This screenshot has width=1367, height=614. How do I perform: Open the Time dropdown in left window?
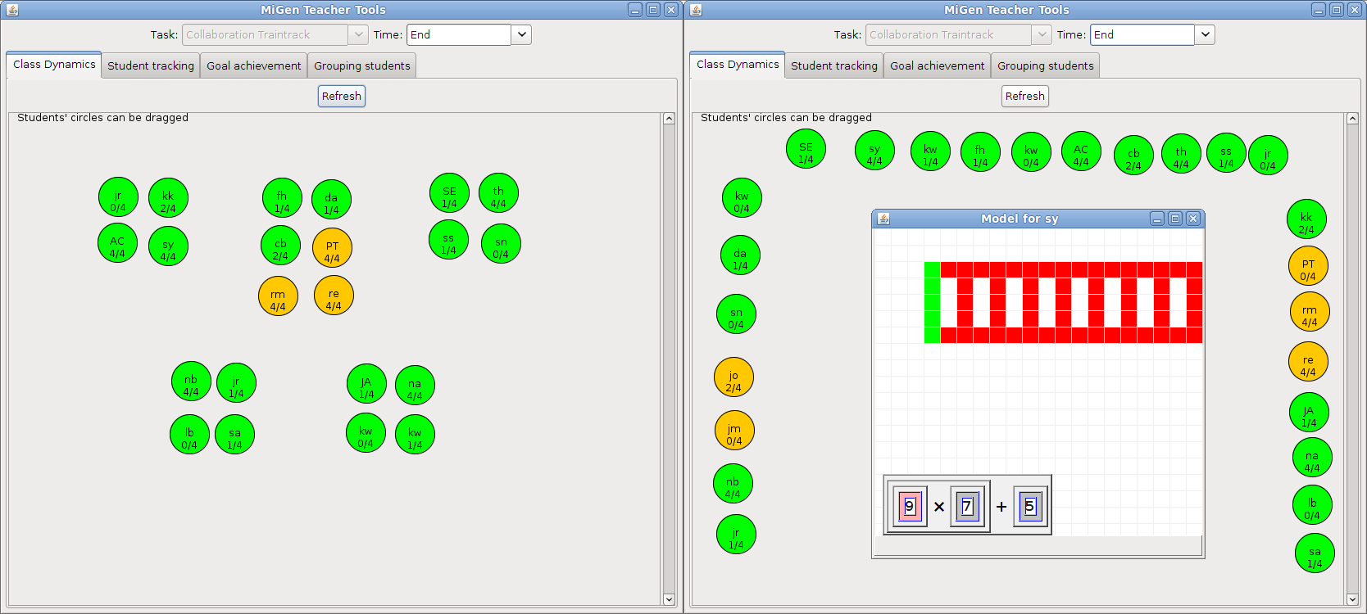click(522, 34)
